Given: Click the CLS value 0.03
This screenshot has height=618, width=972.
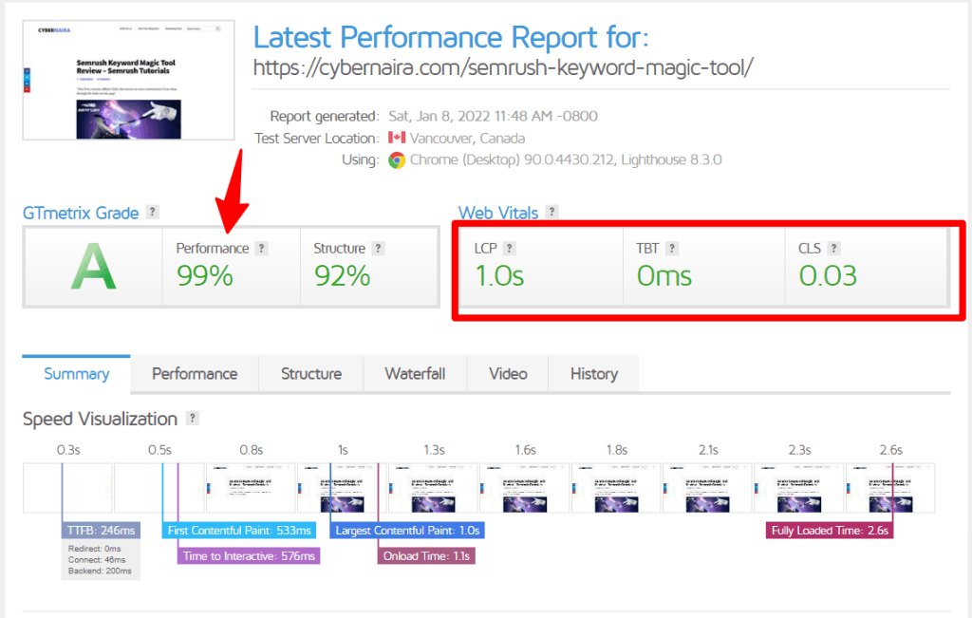Looking at the screenshot, I should 828,276.
